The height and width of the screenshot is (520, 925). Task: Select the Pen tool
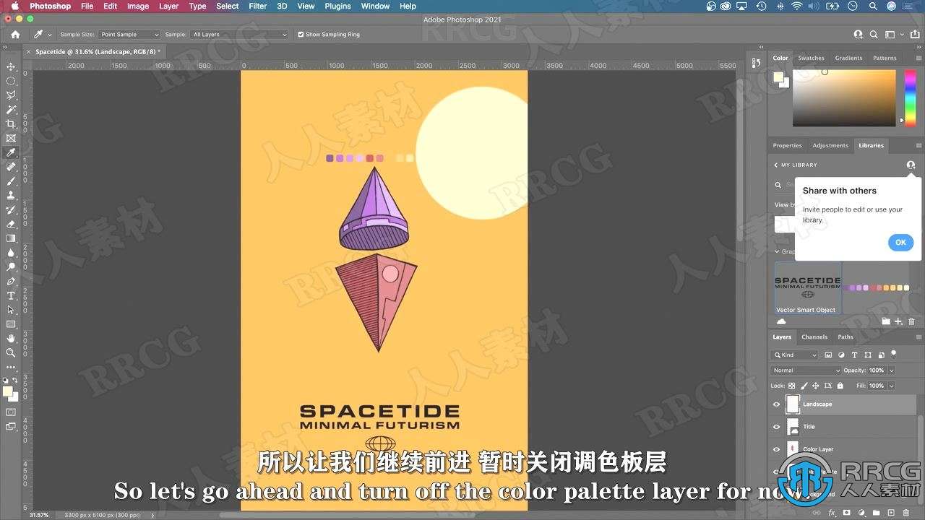(11, 282)
